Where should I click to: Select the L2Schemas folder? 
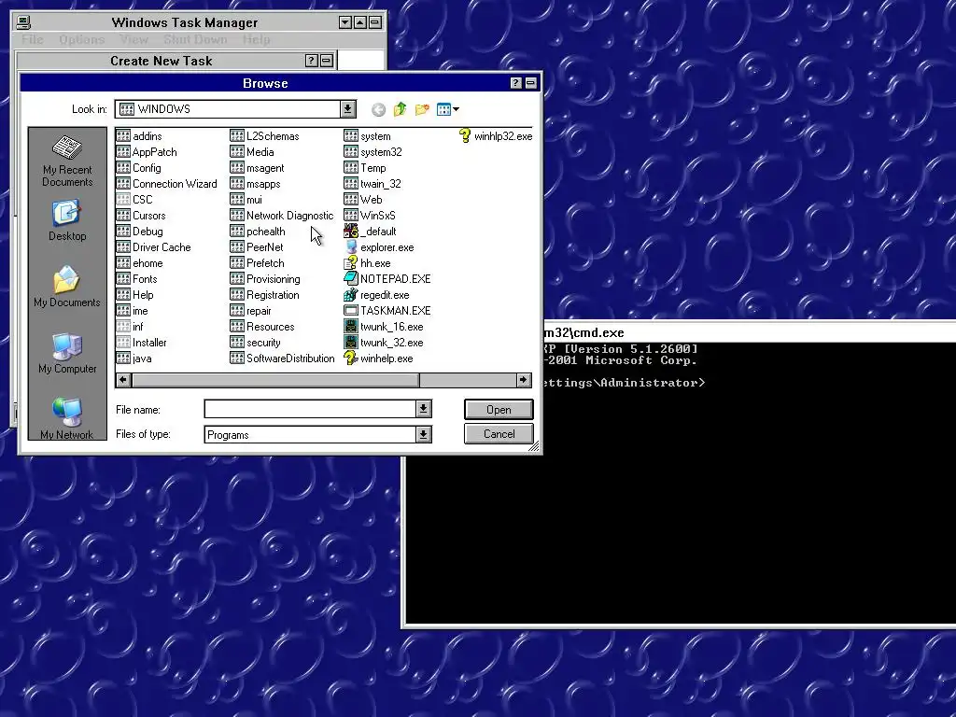[x=264, y=136]
